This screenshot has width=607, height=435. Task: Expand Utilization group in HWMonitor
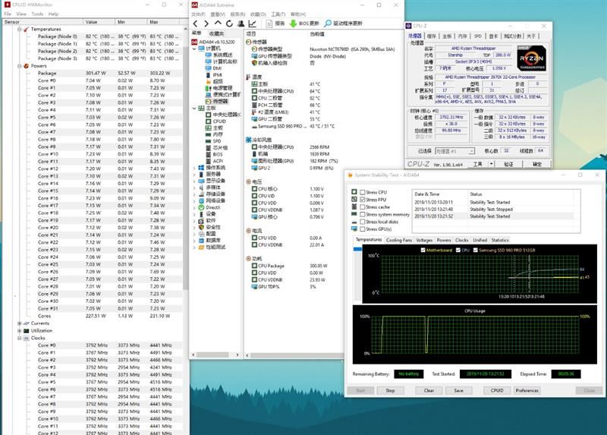click(x=20, y=330)
